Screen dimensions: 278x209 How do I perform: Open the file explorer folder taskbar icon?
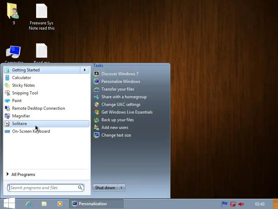point(44,204)
